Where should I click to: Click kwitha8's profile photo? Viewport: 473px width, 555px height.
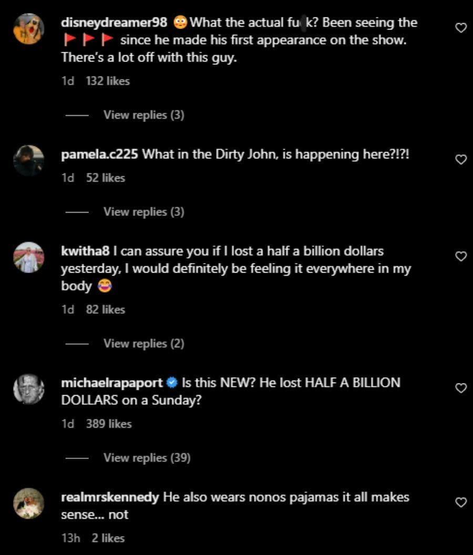[28, 257]
